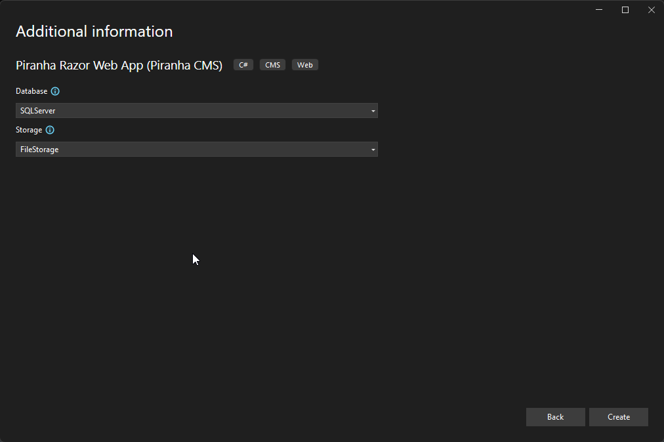The height and width of the screenshot is (442, 664).
Task: Click the Web project type badge
Action: 304,64
